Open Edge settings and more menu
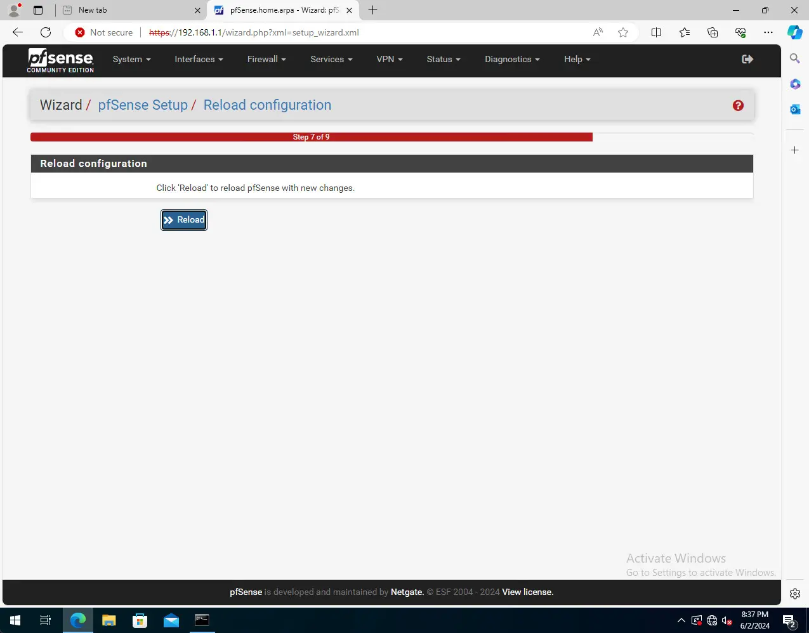 tap(768, 32)
